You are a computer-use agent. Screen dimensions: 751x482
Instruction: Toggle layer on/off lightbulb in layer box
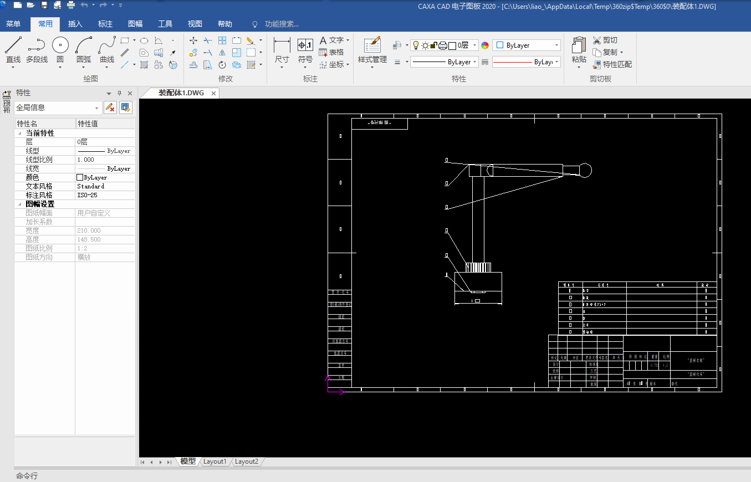pyautogui.click(x=416, y=45)
